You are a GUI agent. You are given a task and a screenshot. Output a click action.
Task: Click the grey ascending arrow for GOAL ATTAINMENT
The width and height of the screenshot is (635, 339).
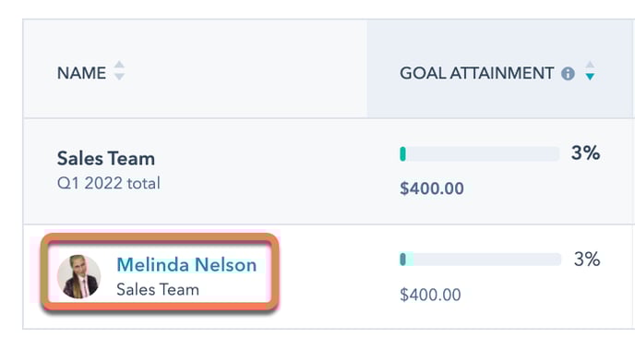(x=590, y=65)
